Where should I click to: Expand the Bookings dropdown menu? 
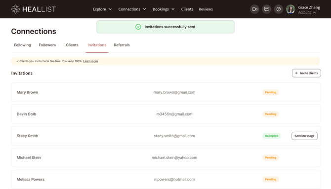click(164, 9)
